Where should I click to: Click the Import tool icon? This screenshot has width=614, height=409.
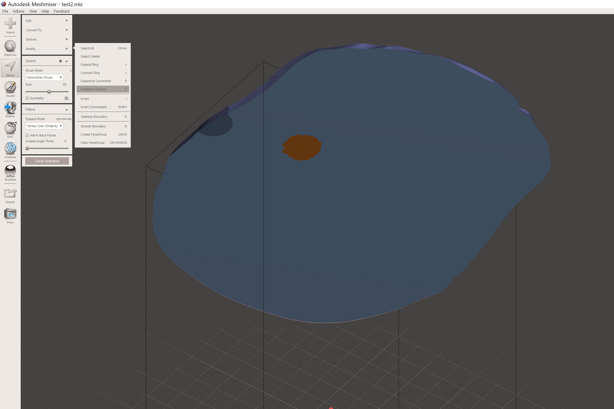tap(10, 24)
